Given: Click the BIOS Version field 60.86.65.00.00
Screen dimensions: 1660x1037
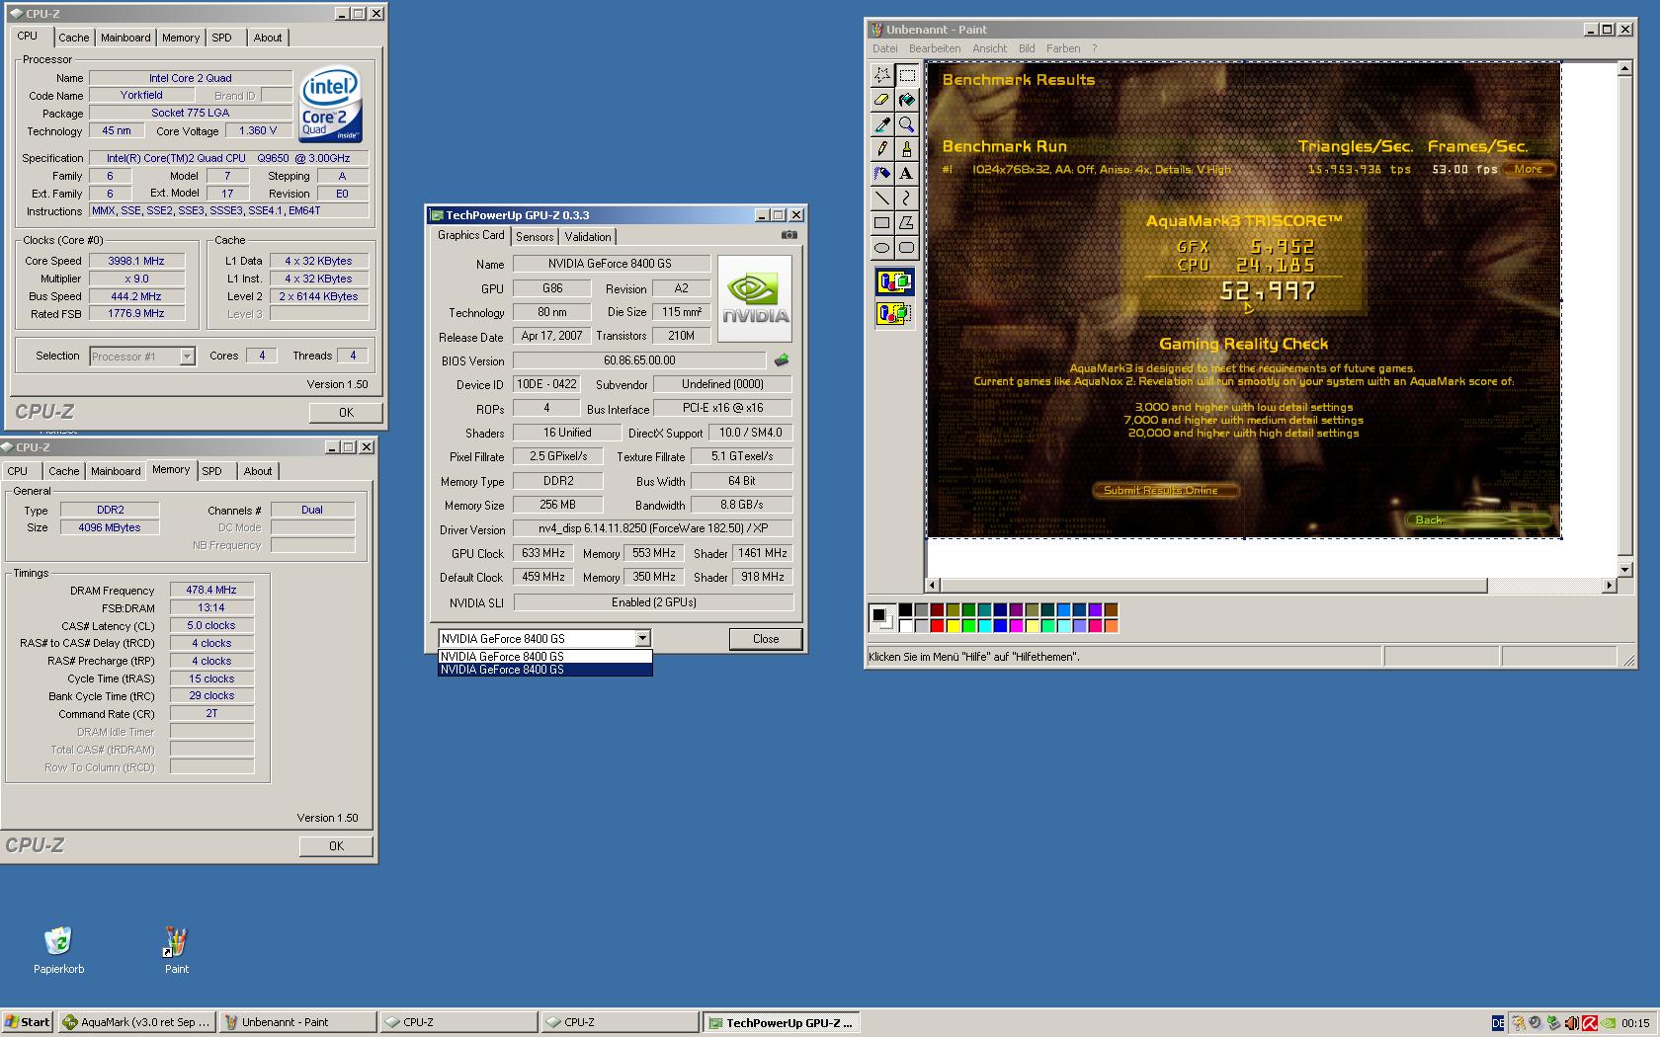Looking at the screenshot, I should tap(639, 361).
